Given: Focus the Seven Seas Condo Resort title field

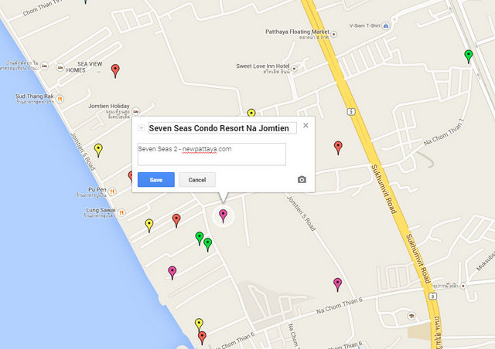Looking at the screenshot, I should coord(222,128).
